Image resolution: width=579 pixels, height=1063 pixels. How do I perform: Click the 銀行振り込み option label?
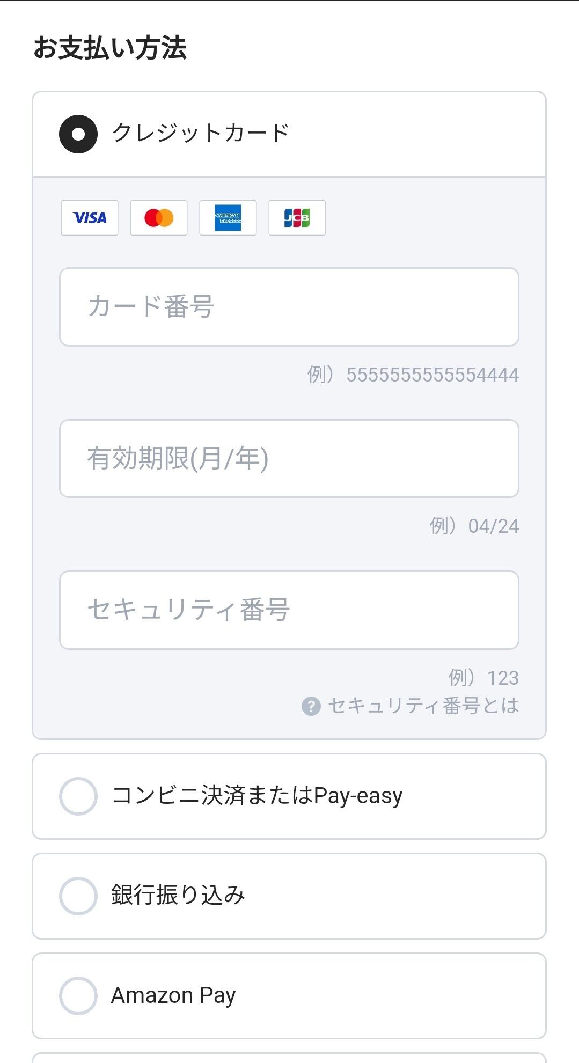tap(178, 895)
